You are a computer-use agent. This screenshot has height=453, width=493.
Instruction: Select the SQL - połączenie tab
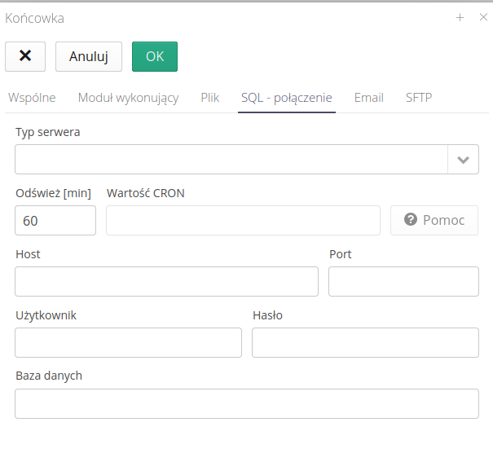(x=287, y=98)
